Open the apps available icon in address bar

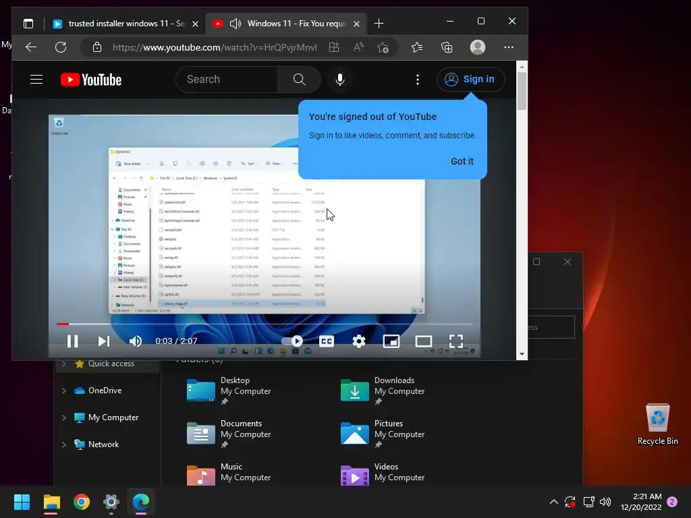click(334, 47)
